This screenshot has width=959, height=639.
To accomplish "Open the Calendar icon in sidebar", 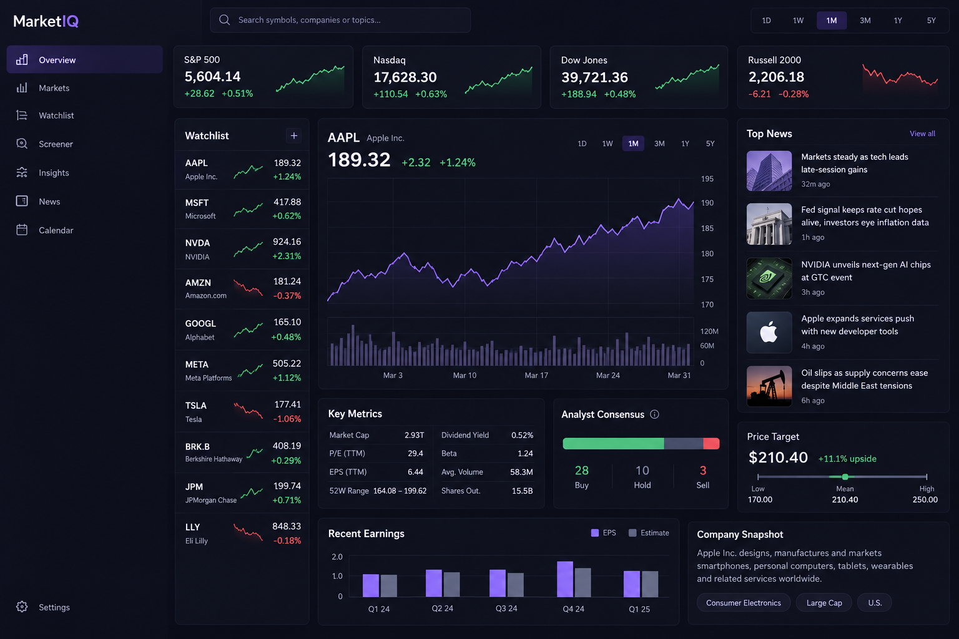I will pyautogui.click(x=22, y=230).
